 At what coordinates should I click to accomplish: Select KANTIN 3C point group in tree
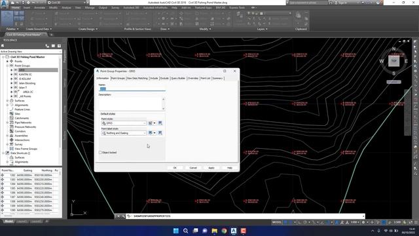click(x=25, y=74)
